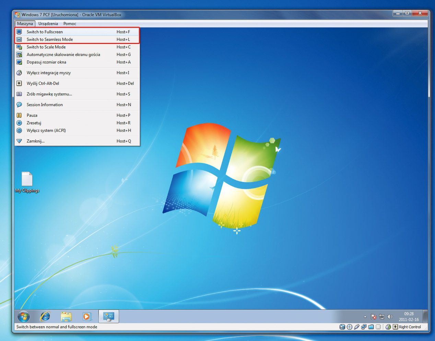Open hard disk activity status icon

click(x=342, y=327)
